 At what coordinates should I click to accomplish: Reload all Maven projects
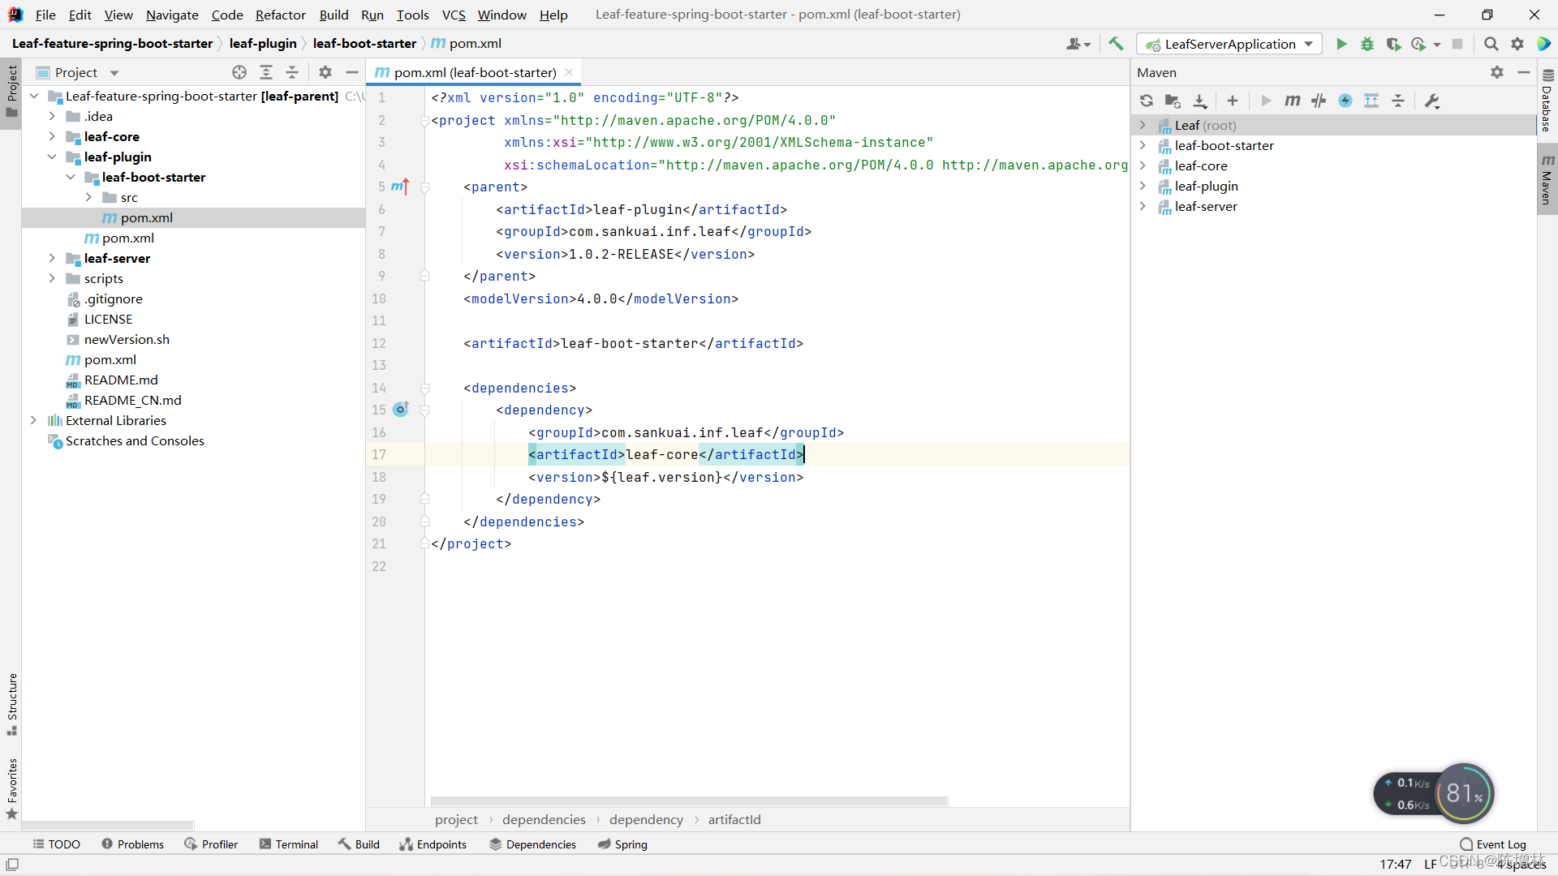tap(1147, 101)
